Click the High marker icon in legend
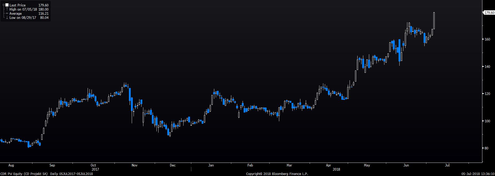This screenshot has height=176, width=495. click(7, 9)
